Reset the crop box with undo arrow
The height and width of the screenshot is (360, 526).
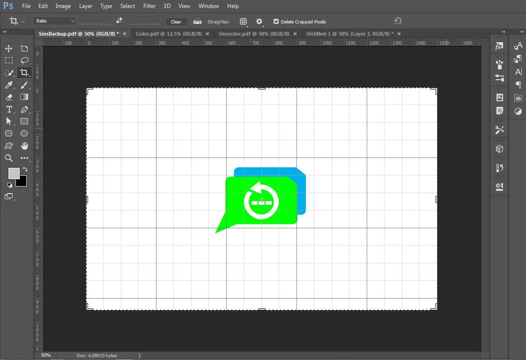tap(398, 21)
